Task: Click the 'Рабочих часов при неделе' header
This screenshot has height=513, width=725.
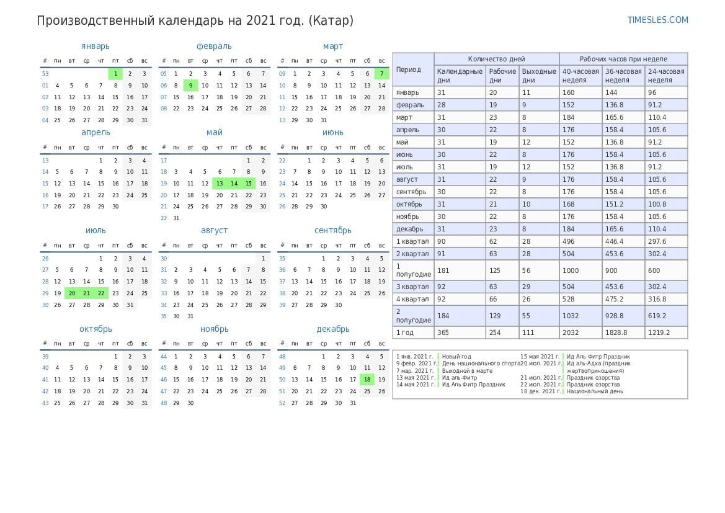Action: [x=623, y=59]
